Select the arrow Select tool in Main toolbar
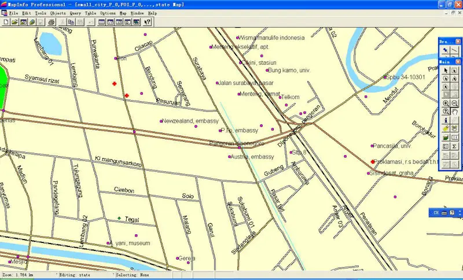This screenshot has height=280, width=463. coord(446,70)
